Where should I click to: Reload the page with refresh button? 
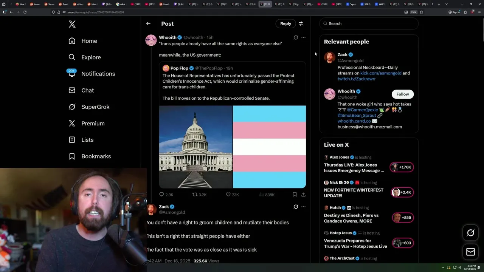[25, 12]
